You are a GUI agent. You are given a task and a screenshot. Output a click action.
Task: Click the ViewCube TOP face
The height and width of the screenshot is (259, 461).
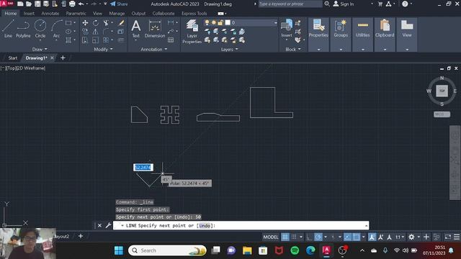coord(442,91)
